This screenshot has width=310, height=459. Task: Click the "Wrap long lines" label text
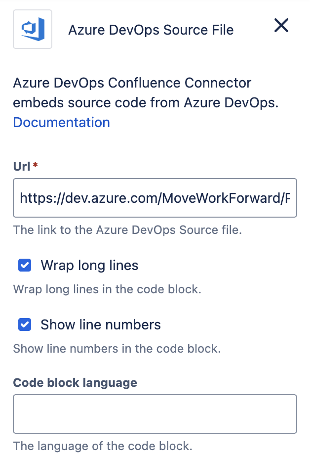tap(89, 266)
